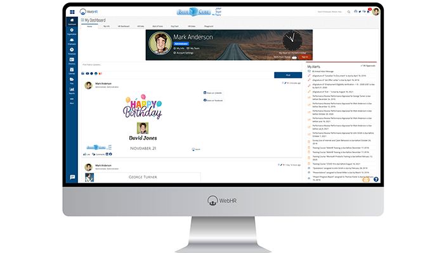Click the George Turner post thumbnail
Image resolution: width=444 pixels, height=253 pixels.
[89, 177]
